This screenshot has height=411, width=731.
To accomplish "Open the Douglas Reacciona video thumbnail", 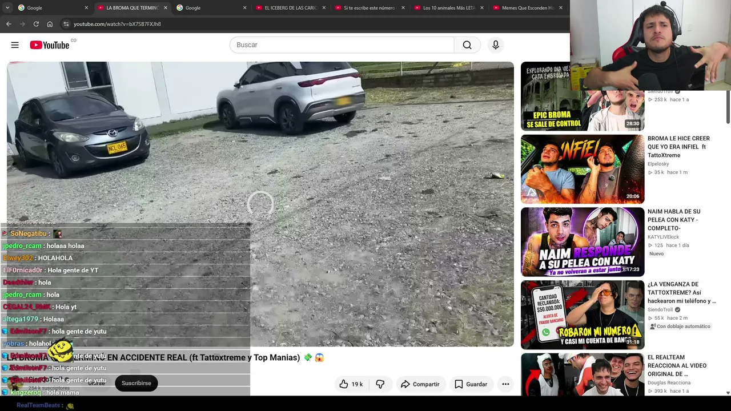I will tap(583, 374).
